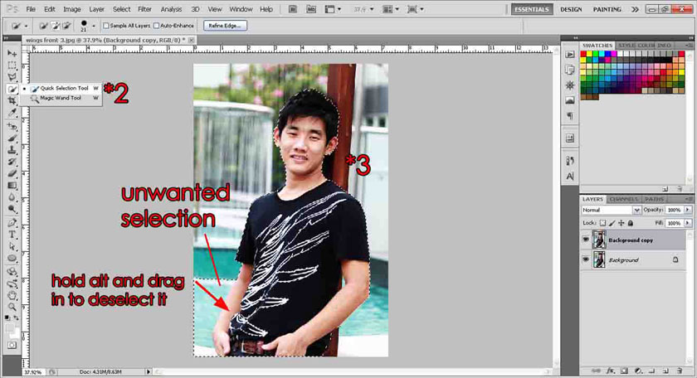
Task: Select the Eraser tool
Action: point(12,174)
